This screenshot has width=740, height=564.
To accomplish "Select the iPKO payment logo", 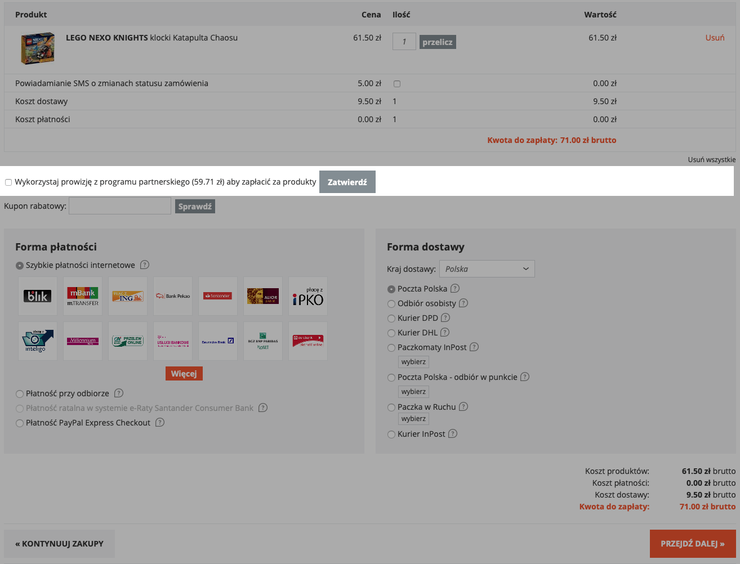I will pyautogui.click(x=308, y=296).
